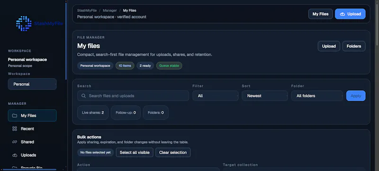Click the Manager breadcrumb link

tap(110, 10)
